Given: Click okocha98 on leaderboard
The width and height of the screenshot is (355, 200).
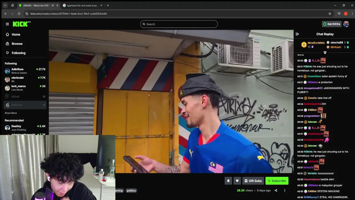Looking at the screenshot, I should pos(337,42).
